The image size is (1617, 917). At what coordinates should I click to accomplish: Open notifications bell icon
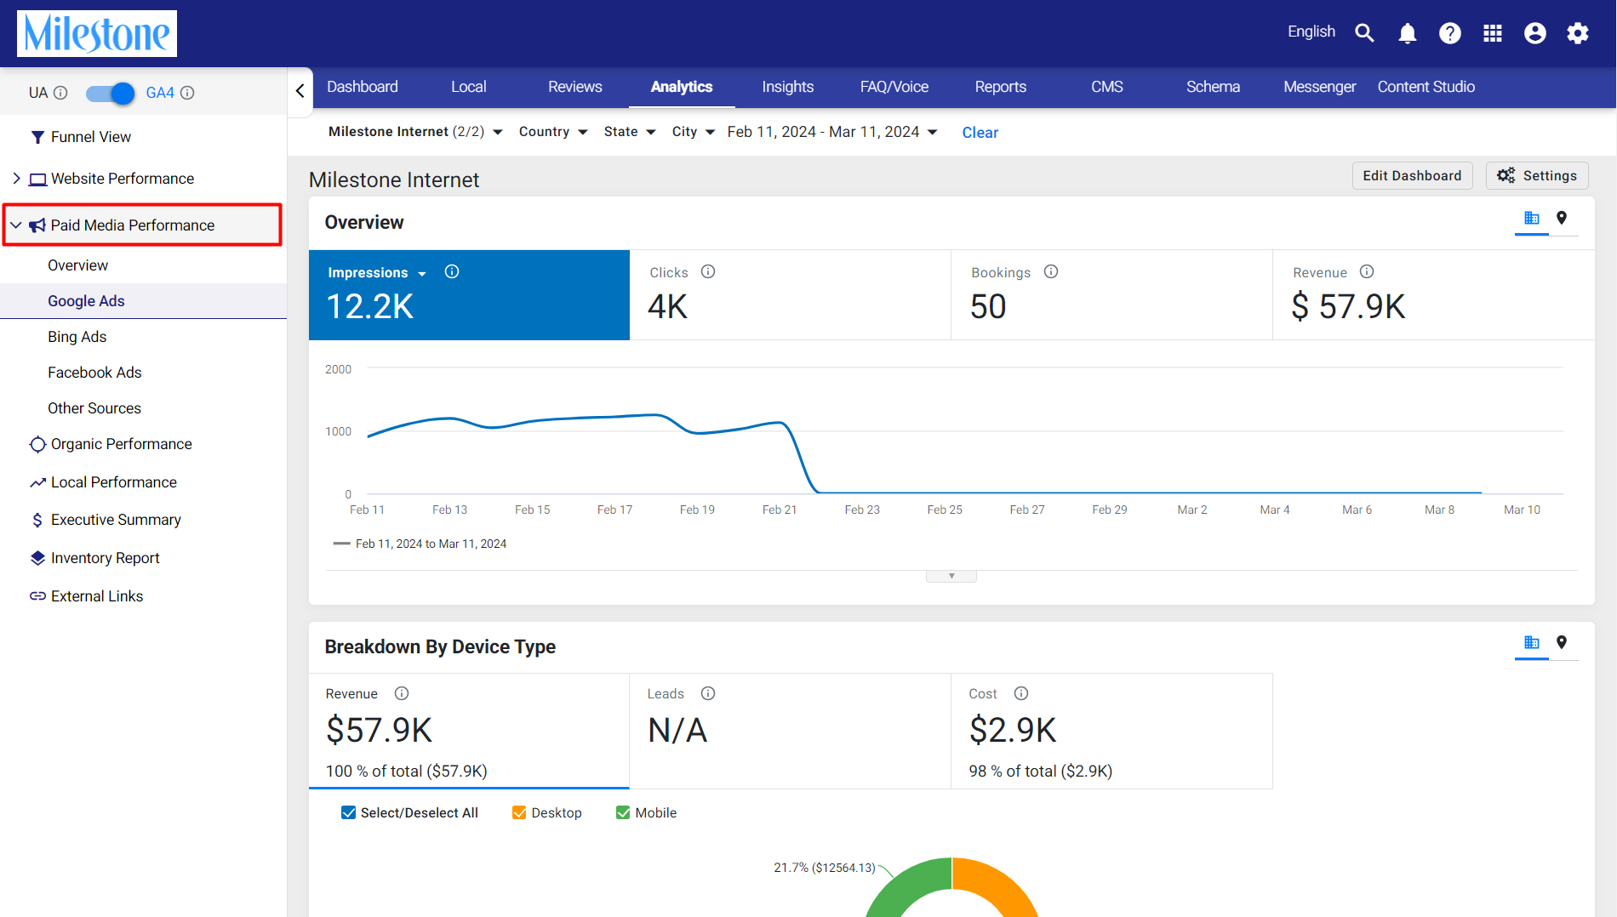coord(1408,33)
